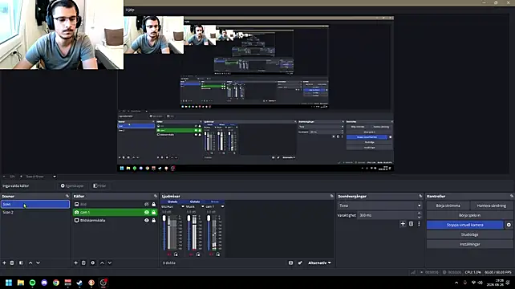515x289 pixels.
Task: Click the cam 1 volume fader
Action: click(x=209, y=218)
